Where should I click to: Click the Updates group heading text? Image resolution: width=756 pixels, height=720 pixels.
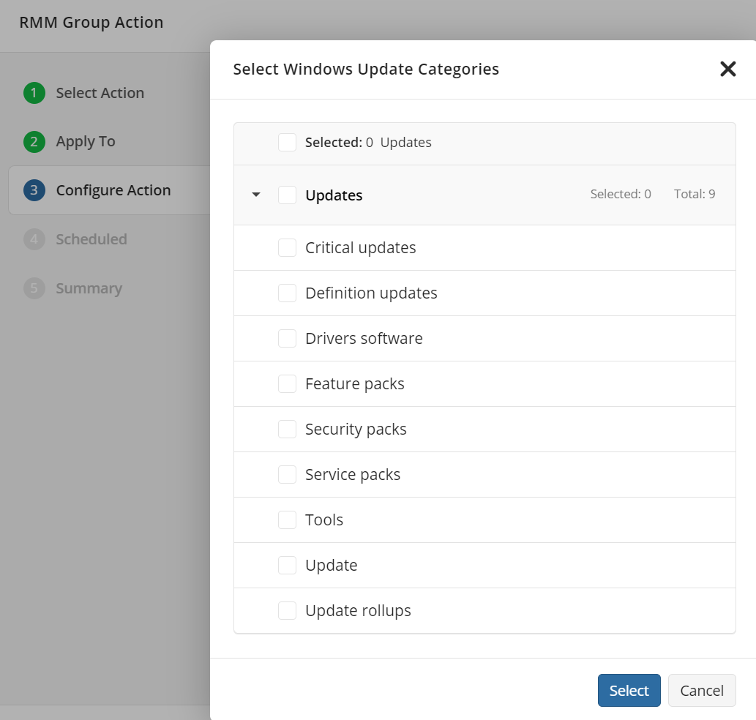click(x=334, y=195)
